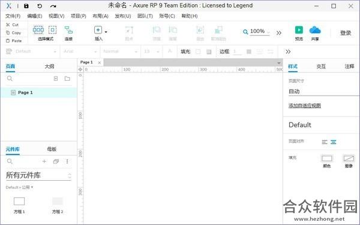Click the pages panel search icon
Screen dimensions: 360x225
[10, 78]
